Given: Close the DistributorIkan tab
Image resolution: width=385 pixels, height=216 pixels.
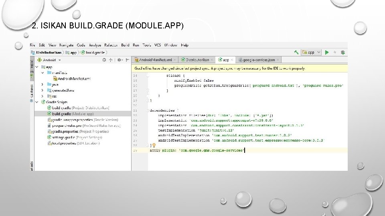Looking at the screenshot, I should pyautogui.click(x=212, y=60).
